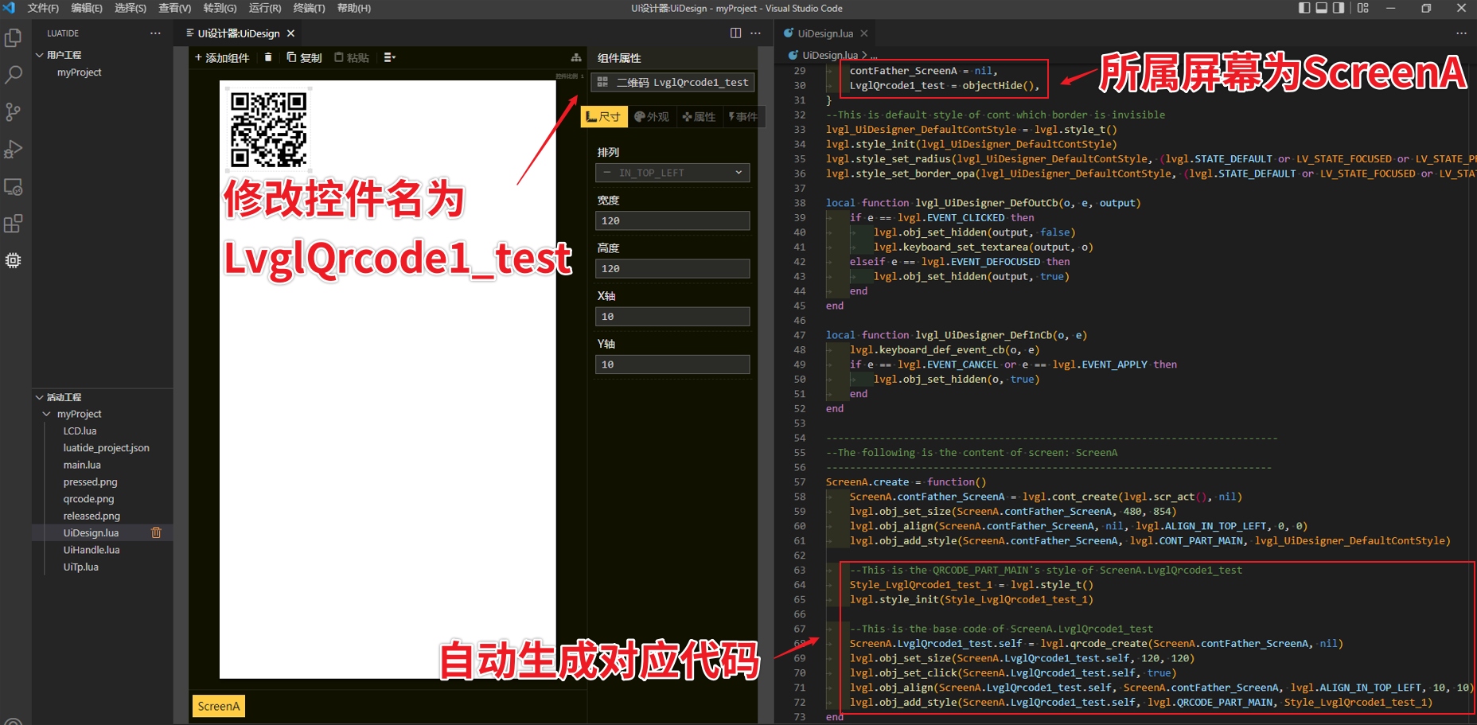The width and height of the screenshot is (1477, 725).
Task: Click the trash delete icon in the designer toolbar
Action: tap(268, 57)
